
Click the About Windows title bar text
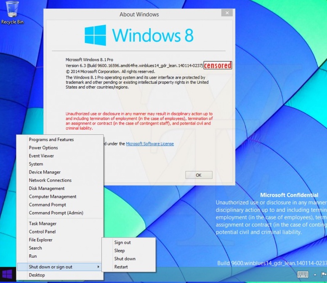(x=139, y=14)
